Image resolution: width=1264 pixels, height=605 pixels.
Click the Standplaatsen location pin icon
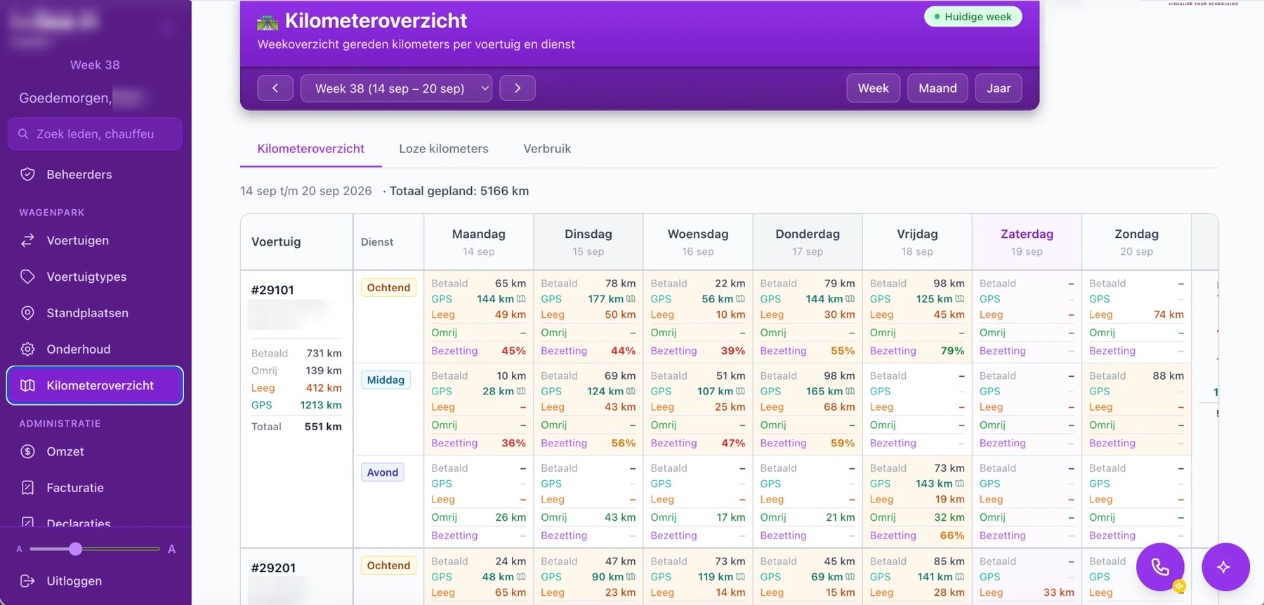pos(27,313)
